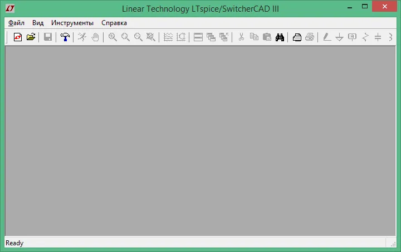
Task: Zoom to fit with crossed magnifier
Action: coord(150,37)
